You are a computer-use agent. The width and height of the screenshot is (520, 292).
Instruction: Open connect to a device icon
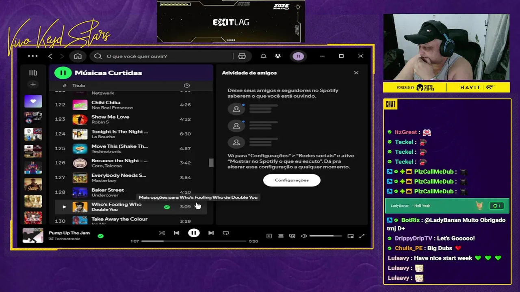click(x=292, y=236)
